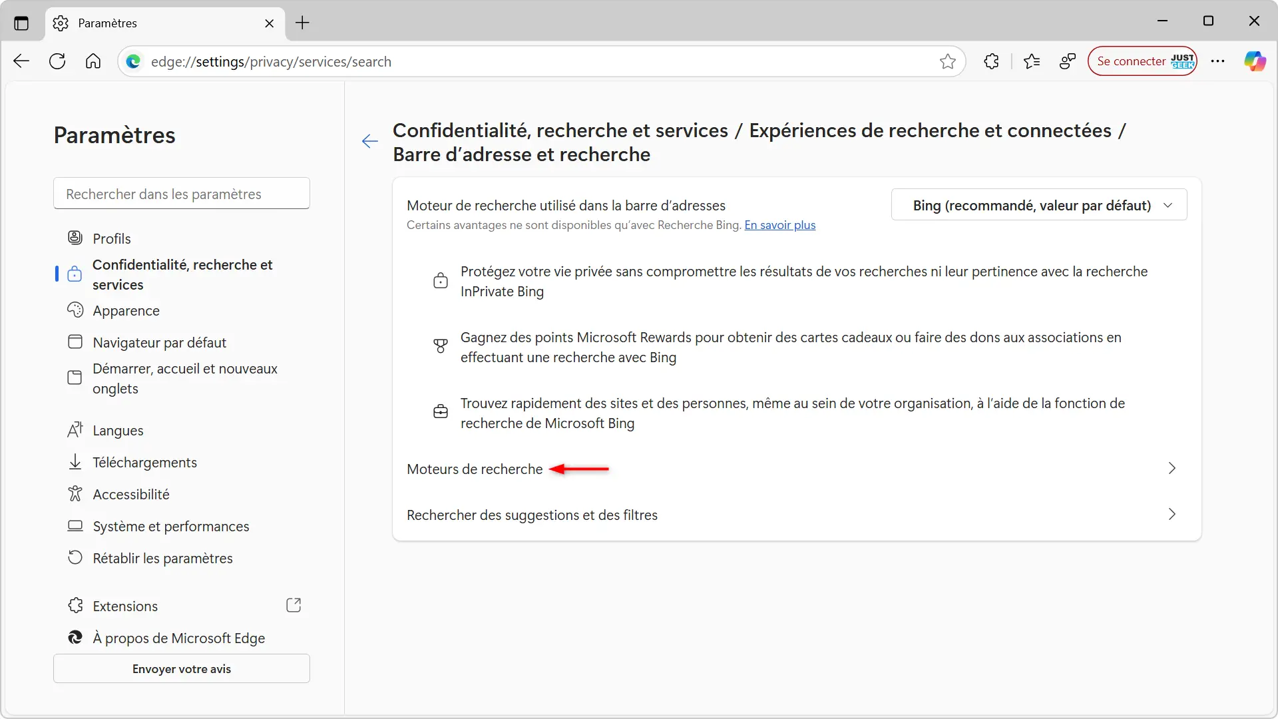1278x719 pixels.
Task: Expand Moteurs de recherche chevron
Action: (1171, 469)
